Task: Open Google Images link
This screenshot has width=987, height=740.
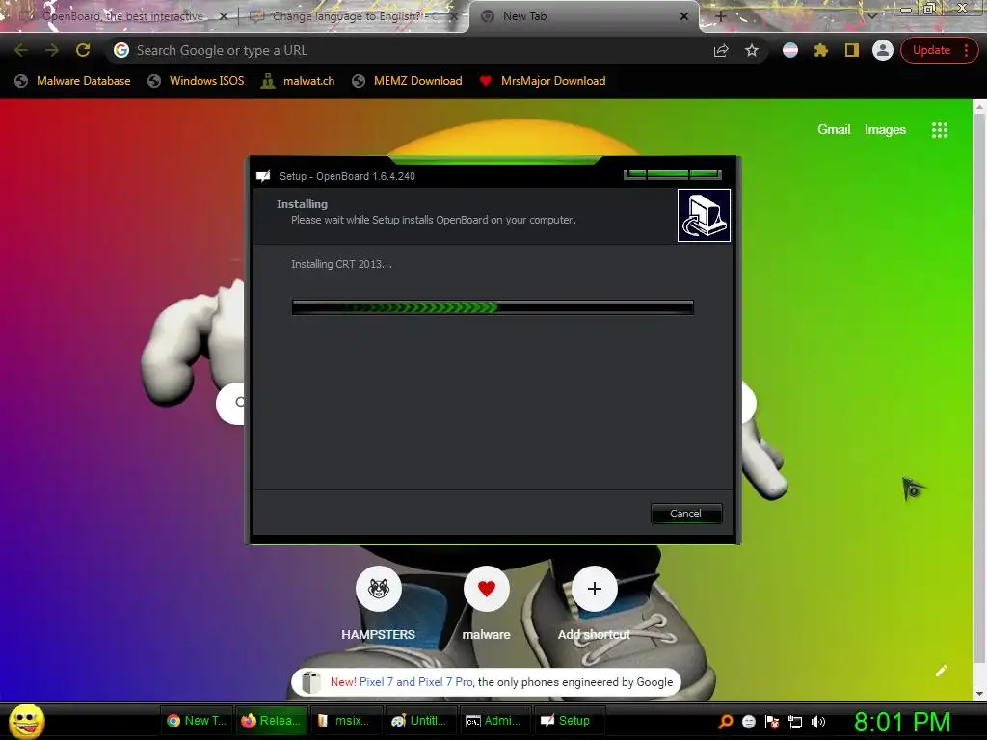Action: click(885, 130)
